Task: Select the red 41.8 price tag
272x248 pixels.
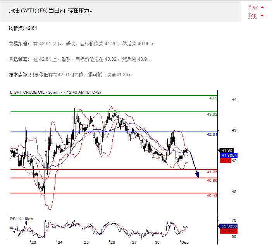Action: point(226,161)
